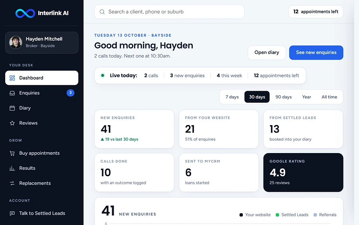Viewport: 359px width, 225px height.
Task: Click the Talk to Settled Leads chat icon
Action: (x=12, y=213)
